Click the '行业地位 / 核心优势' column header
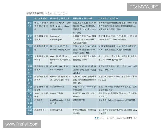The image size is (164, 131). click(x=108, y=19)
